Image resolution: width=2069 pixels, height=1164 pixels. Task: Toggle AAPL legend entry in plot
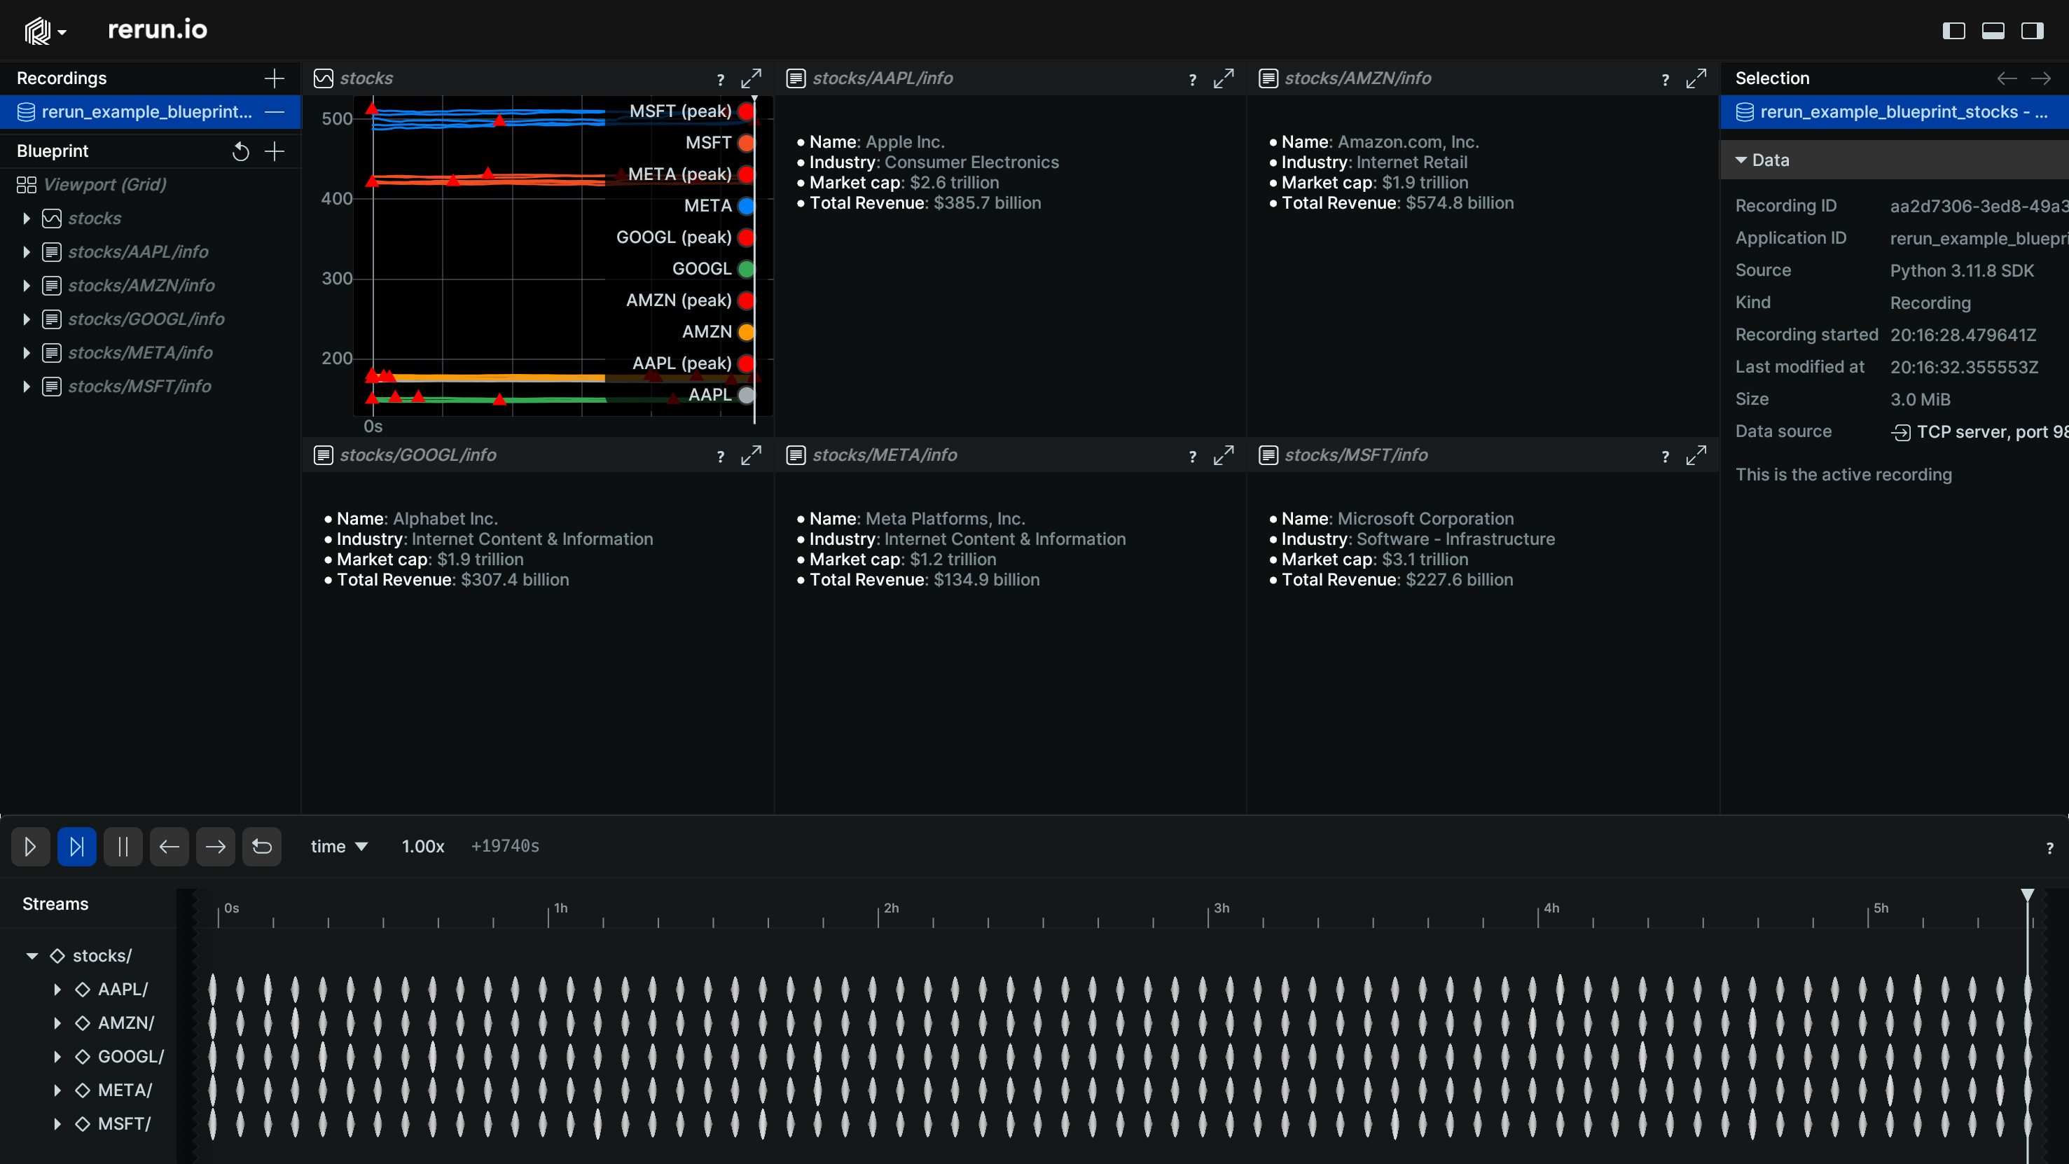[x=721, y=395]
